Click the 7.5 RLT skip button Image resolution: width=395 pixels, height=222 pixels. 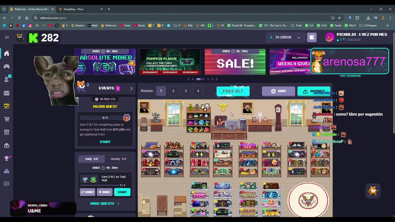tap(87, 192)
